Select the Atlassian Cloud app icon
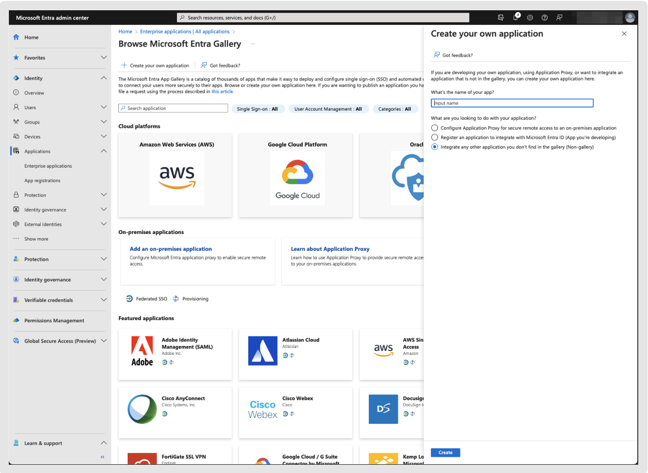Image resolution: width=648 pixels, height=473 pixels. [263, 351]
